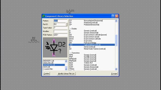Select SCH.LIB in library list
This screenshot has height=90, width=161.
tap(54, 67)
